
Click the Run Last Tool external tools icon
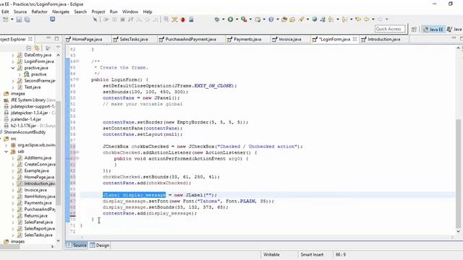(x=244, y=19)
